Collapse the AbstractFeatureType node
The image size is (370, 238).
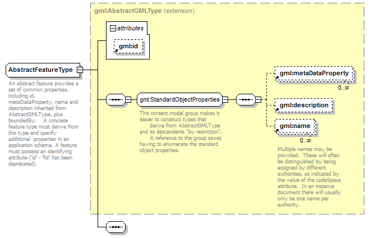(x=80, y=70)
